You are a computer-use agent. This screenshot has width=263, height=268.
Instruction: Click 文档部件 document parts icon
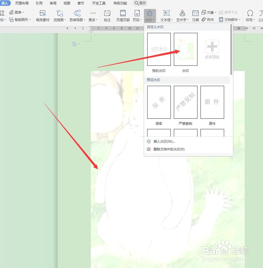point(221,20)
